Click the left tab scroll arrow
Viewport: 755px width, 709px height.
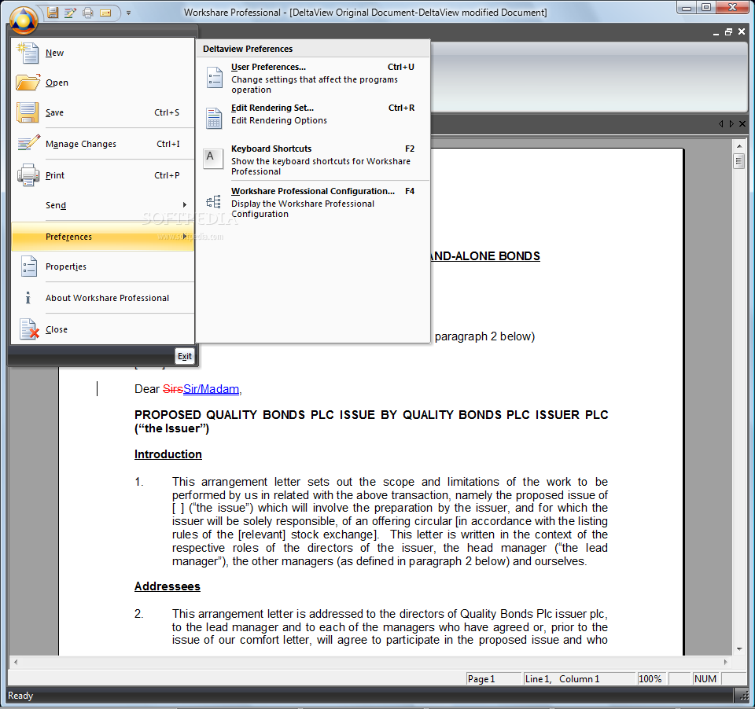click(x=721, y=123)
